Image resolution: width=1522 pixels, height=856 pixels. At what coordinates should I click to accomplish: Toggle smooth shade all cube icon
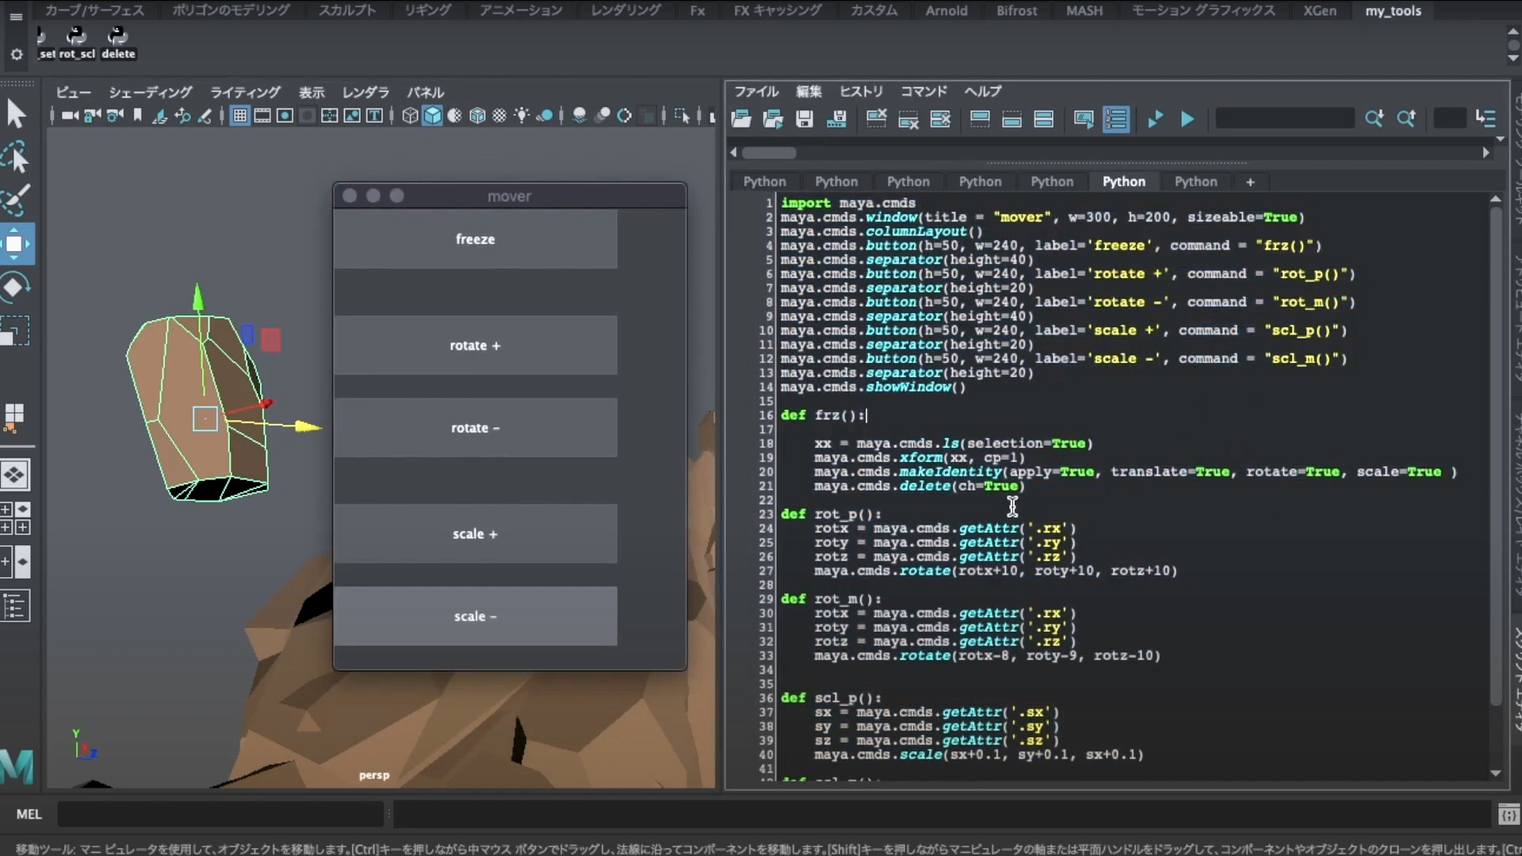[x=432, y=117]
